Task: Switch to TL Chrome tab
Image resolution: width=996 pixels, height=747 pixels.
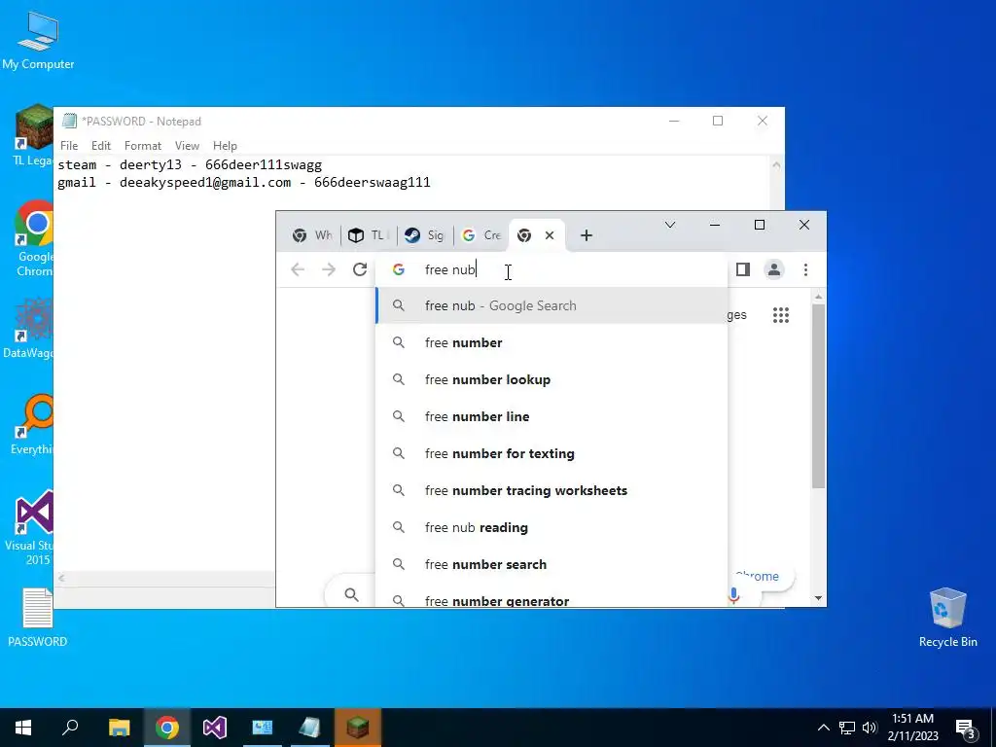Action: [369, 235]
